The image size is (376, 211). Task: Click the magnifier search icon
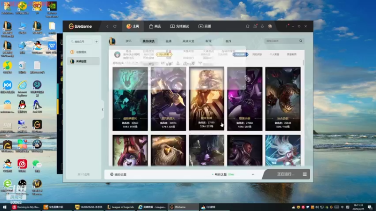tap(301, 41)
